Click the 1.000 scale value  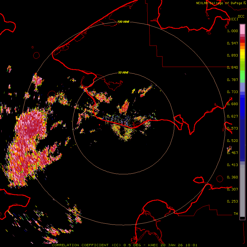pyautogui.click(x=232, y=31)
